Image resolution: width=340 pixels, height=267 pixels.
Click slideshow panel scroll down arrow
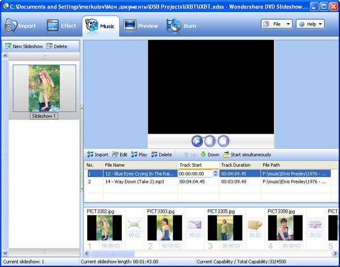5,253
